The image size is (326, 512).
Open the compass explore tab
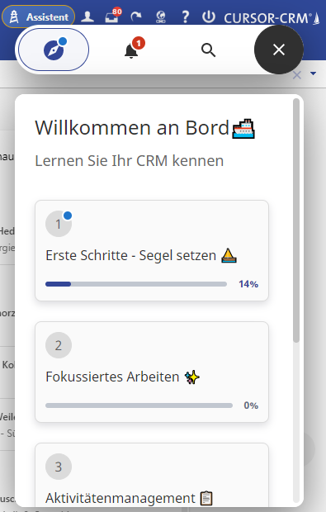[54, 50]
